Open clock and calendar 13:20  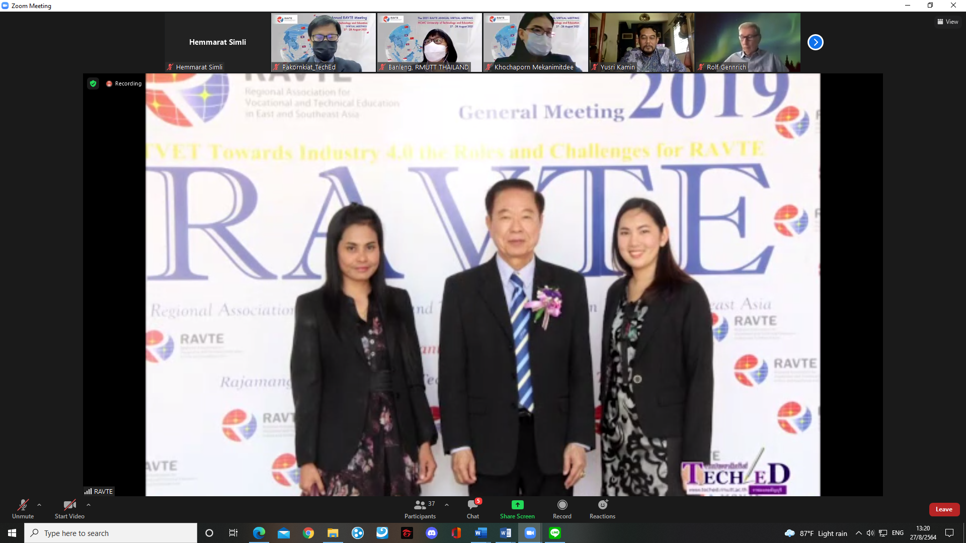[x=923, y=533]
